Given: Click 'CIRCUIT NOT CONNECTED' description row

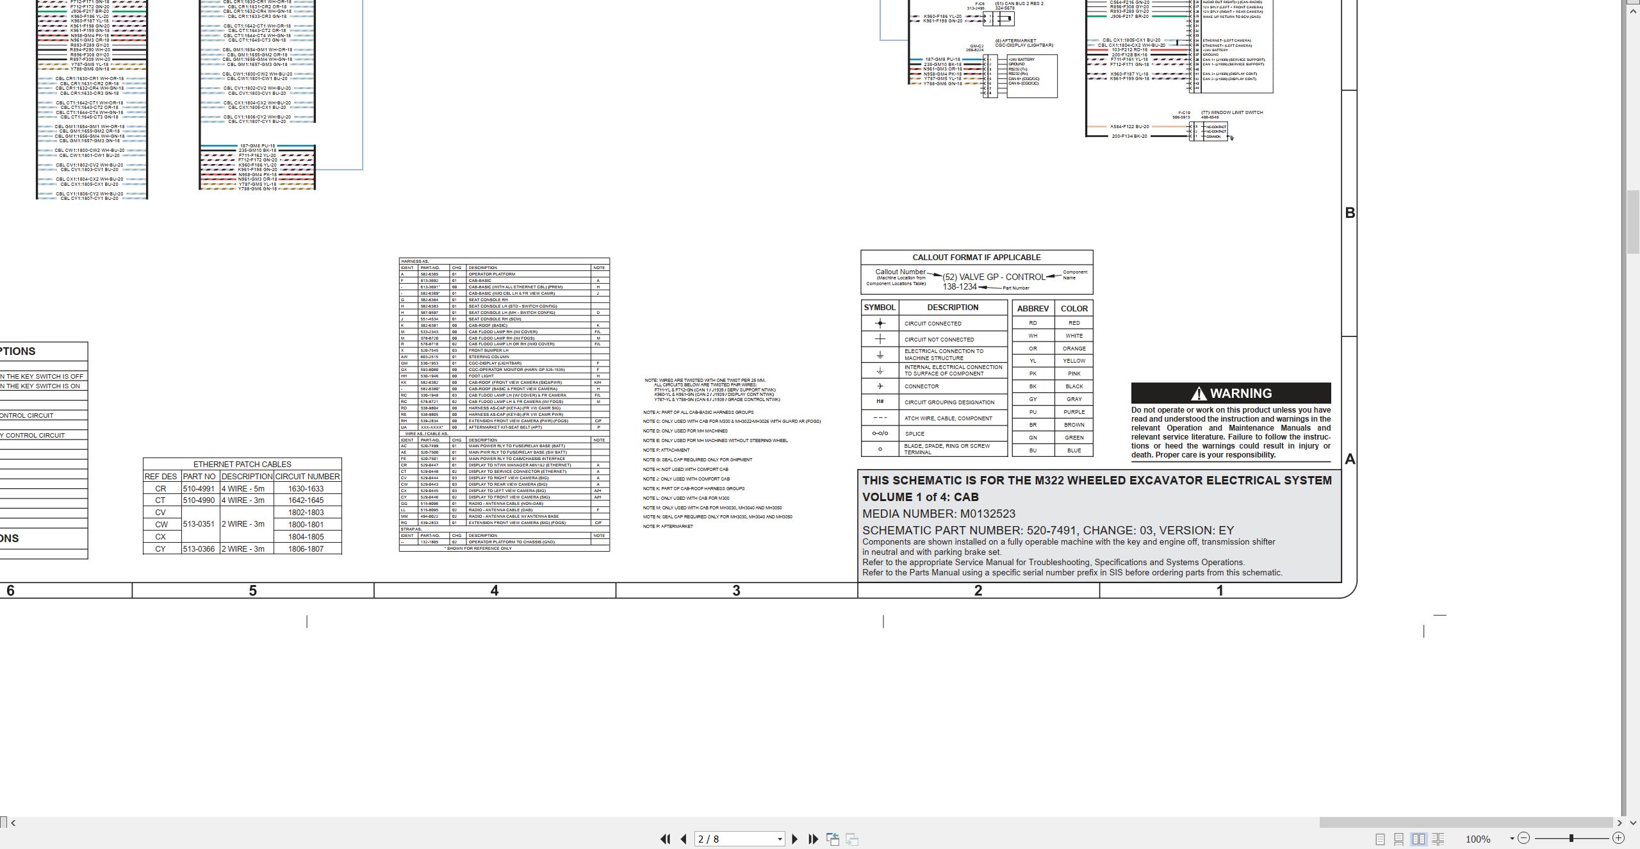Looking at the screenshot, I should click(939, 340).
